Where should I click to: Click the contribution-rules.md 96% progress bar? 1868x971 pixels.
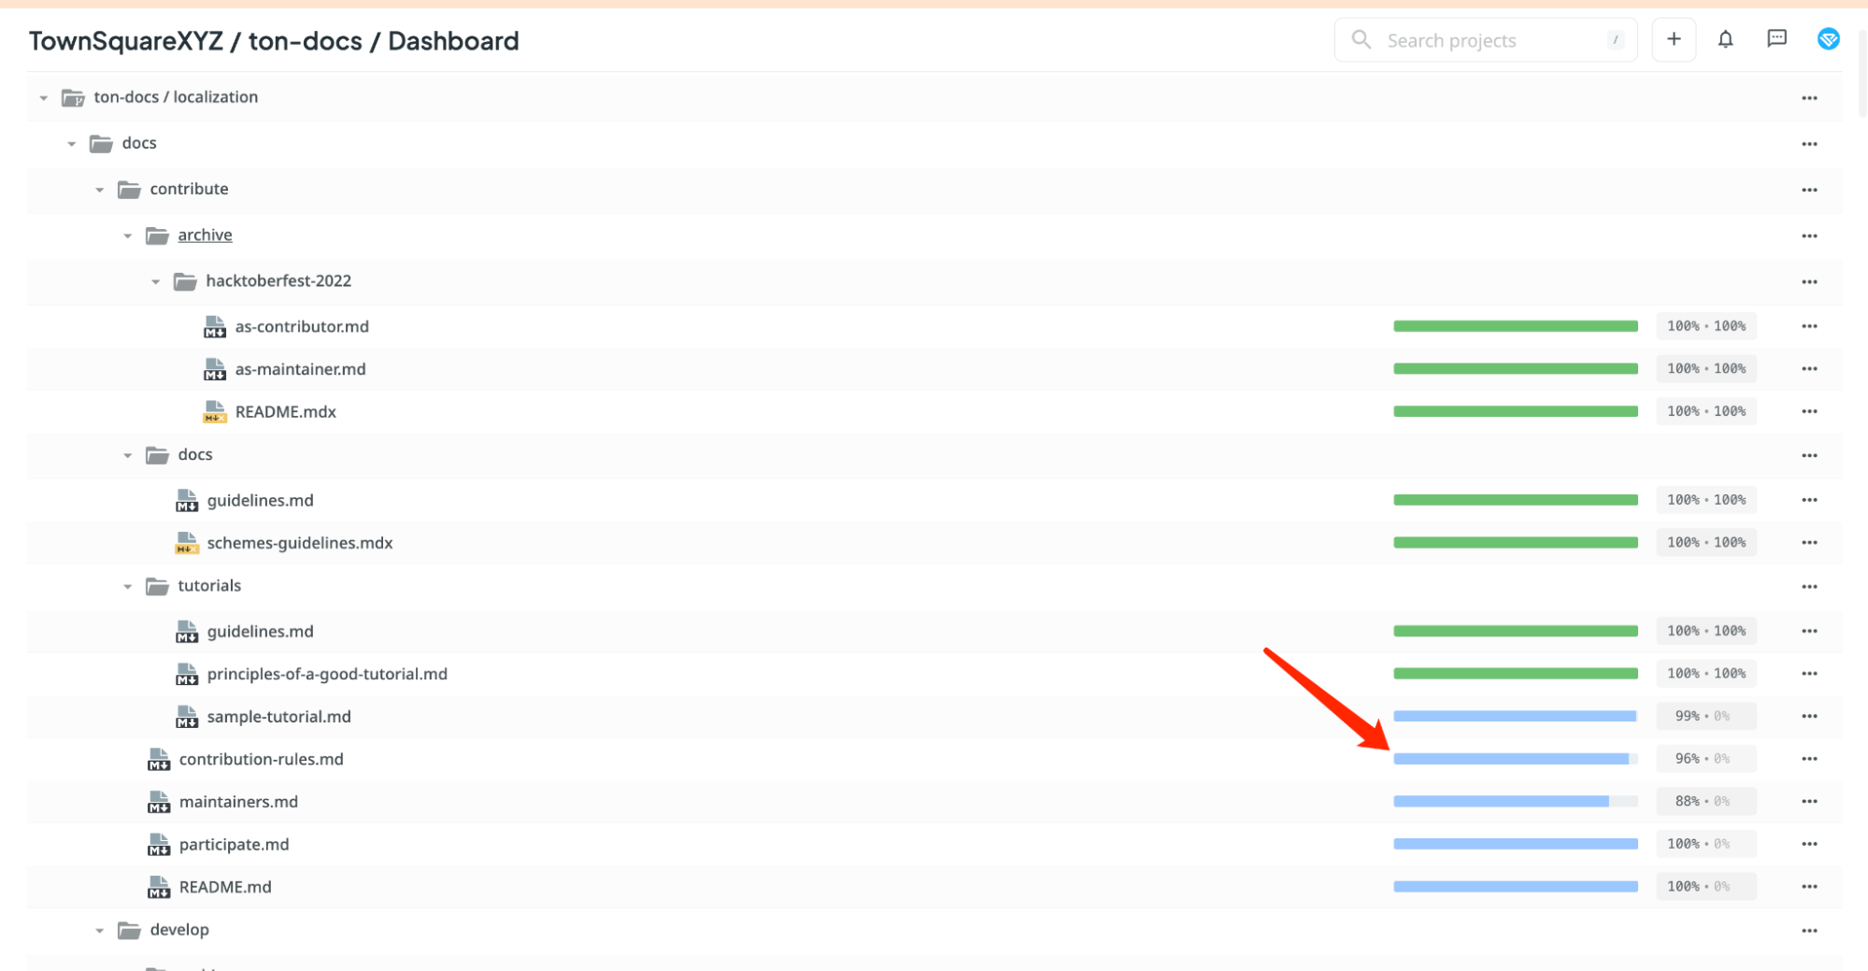point(1515,759)
